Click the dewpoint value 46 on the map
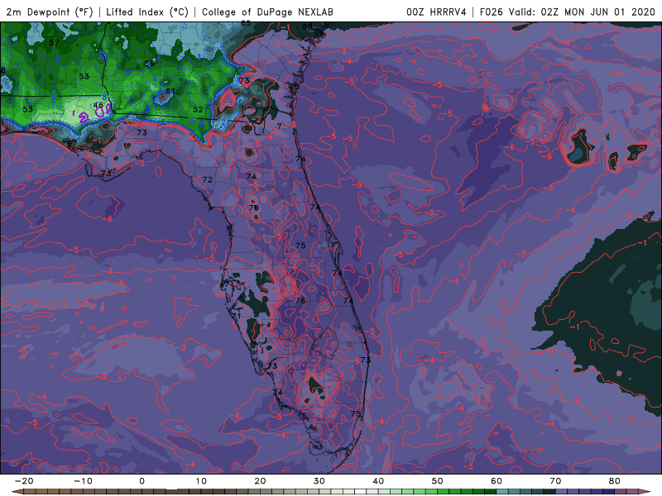 coord(98,105)
